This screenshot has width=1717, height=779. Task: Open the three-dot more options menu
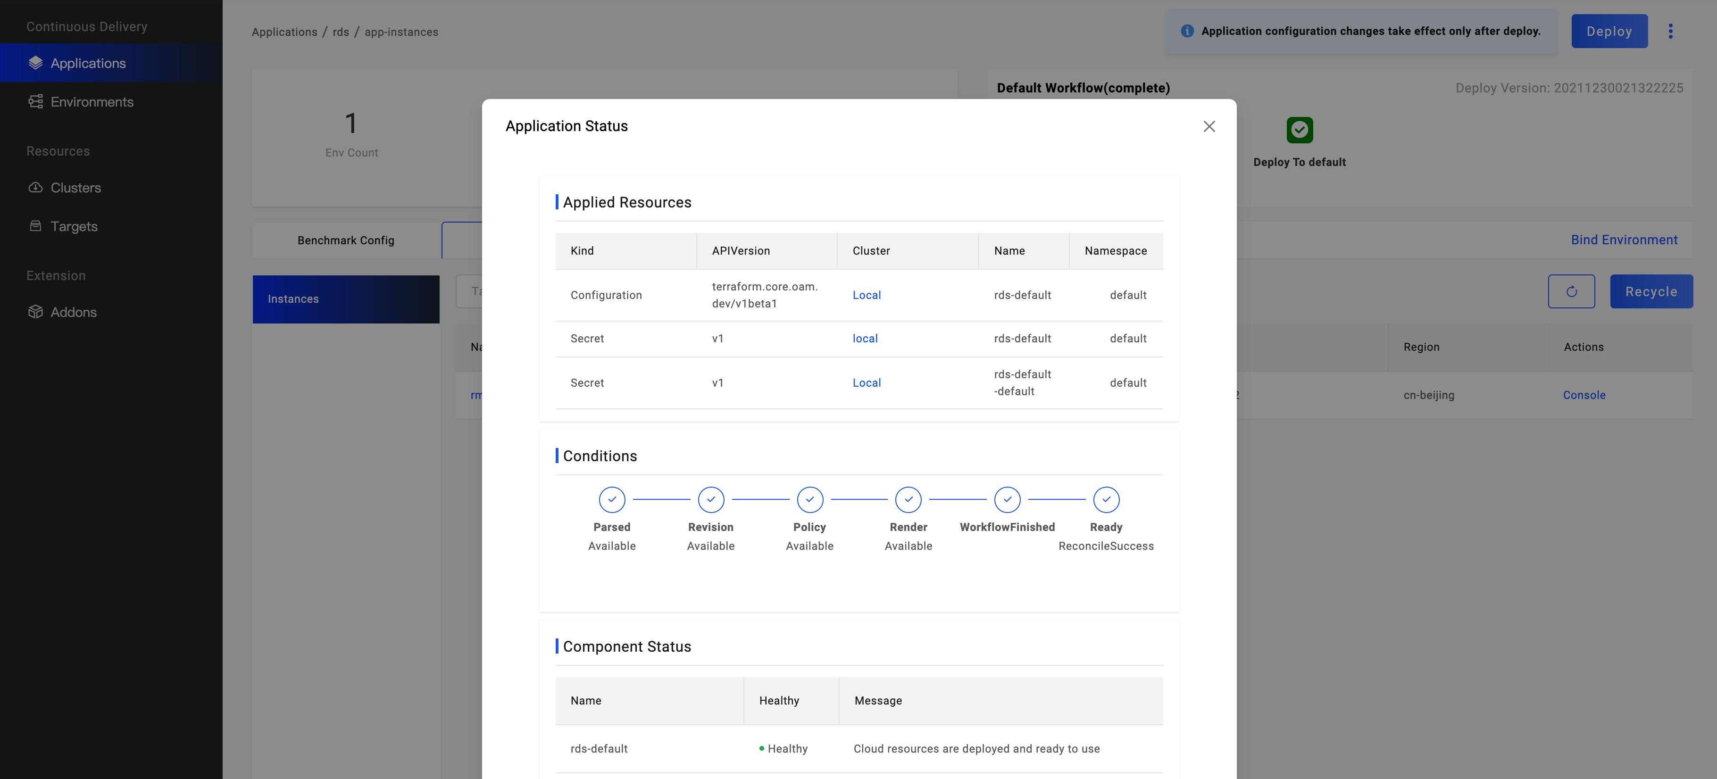[x=1670, y=31]
